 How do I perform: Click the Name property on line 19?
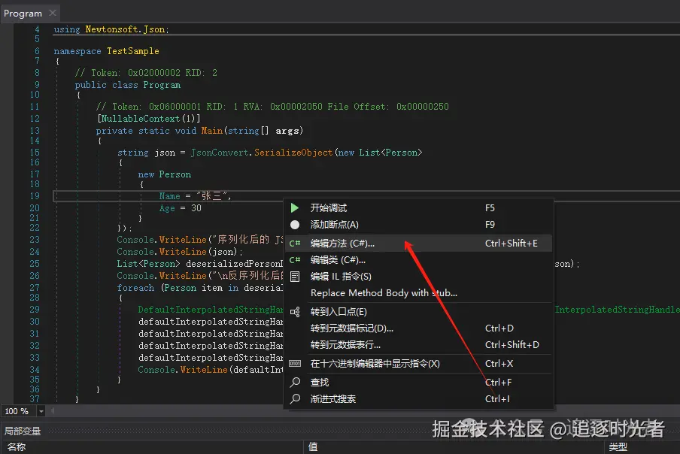tap(169, 196)
